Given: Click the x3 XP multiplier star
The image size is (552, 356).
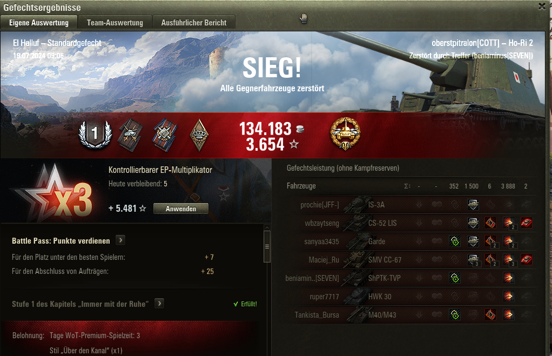Looking at the screenshot, I should coord(55,193).
